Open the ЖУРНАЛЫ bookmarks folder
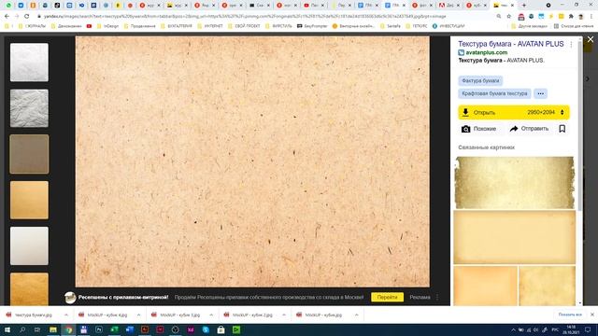This screenshot has width=598, height=336. 31,26
